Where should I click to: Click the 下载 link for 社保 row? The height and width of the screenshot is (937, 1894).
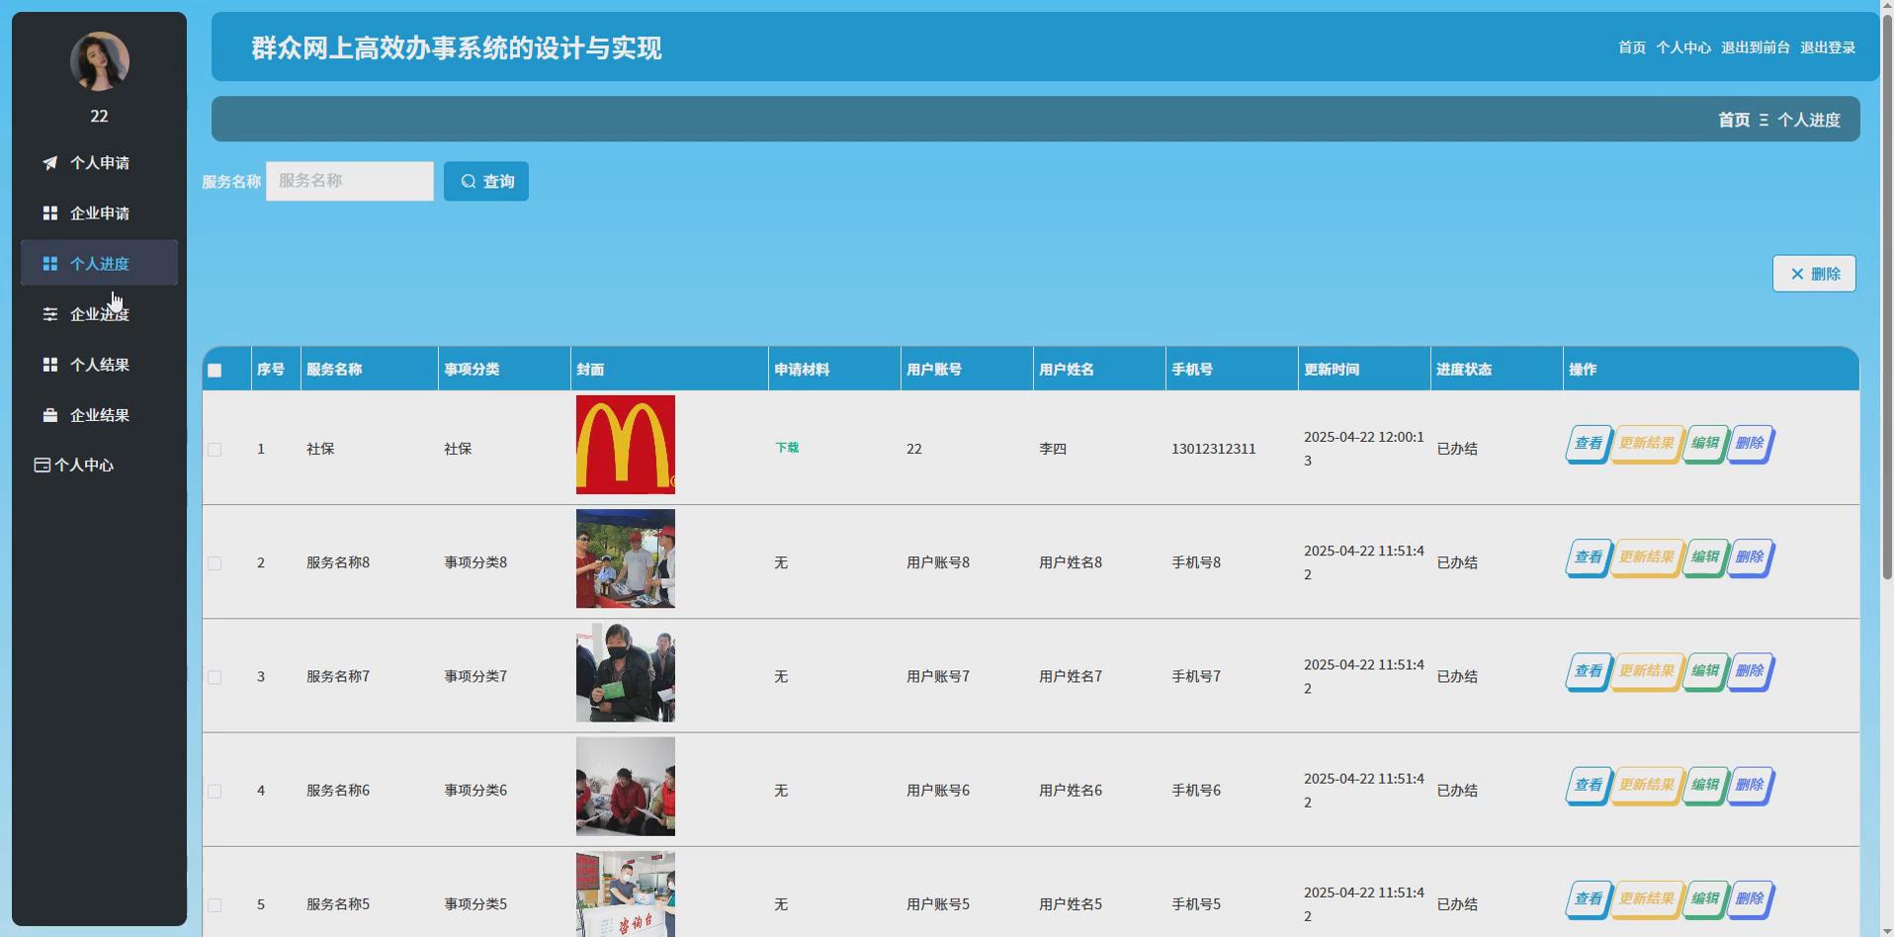point(787,448)
